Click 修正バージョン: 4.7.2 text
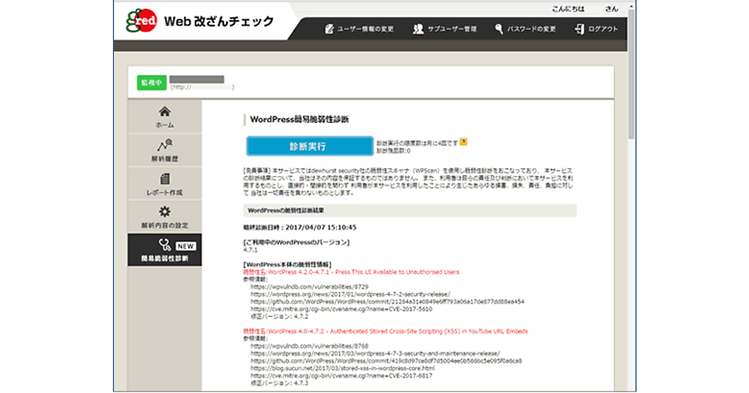This screenshot has width=749, height=393. coord(279,316)
